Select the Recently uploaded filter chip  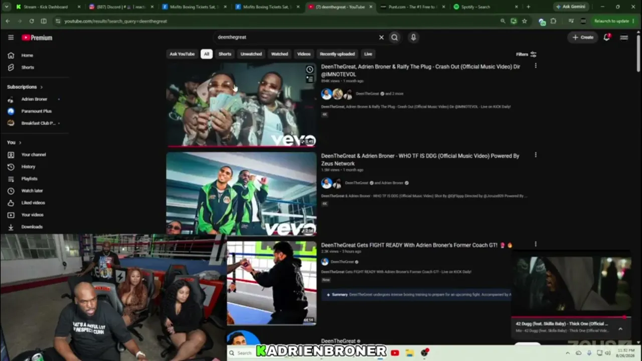click(x=337, y=54)
